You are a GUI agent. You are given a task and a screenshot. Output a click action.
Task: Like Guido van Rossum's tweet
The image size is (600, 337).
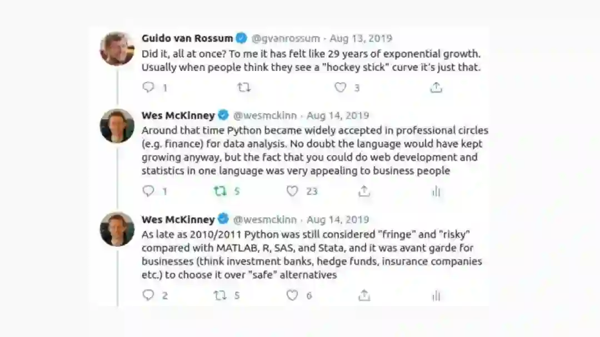pyautogui.click(x=341, y=87)
